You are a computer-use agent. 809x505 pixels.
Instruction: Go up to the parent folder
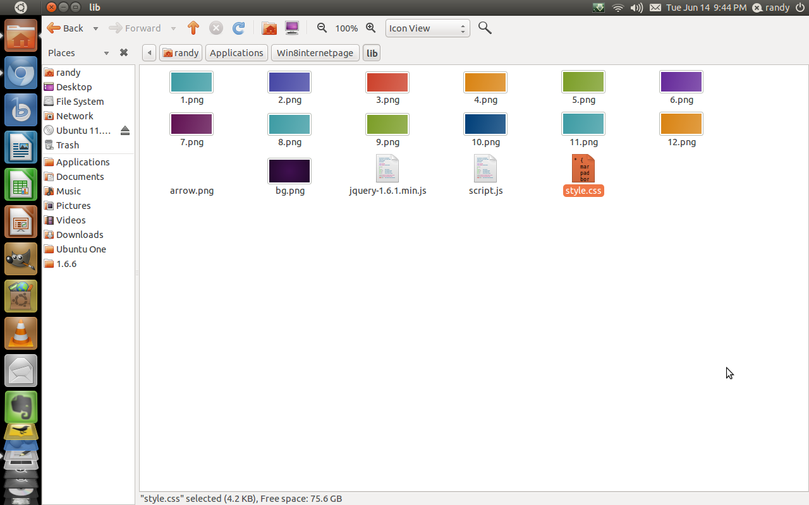tap(193, 28)
